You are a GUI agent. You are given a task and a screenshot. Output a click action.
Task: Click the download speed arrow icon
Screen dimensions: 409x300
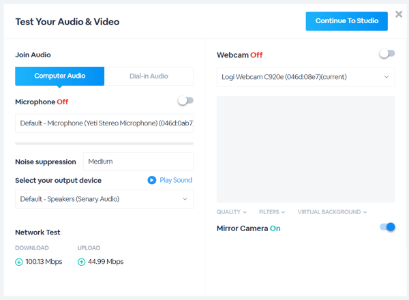click(x=19, y=262)
